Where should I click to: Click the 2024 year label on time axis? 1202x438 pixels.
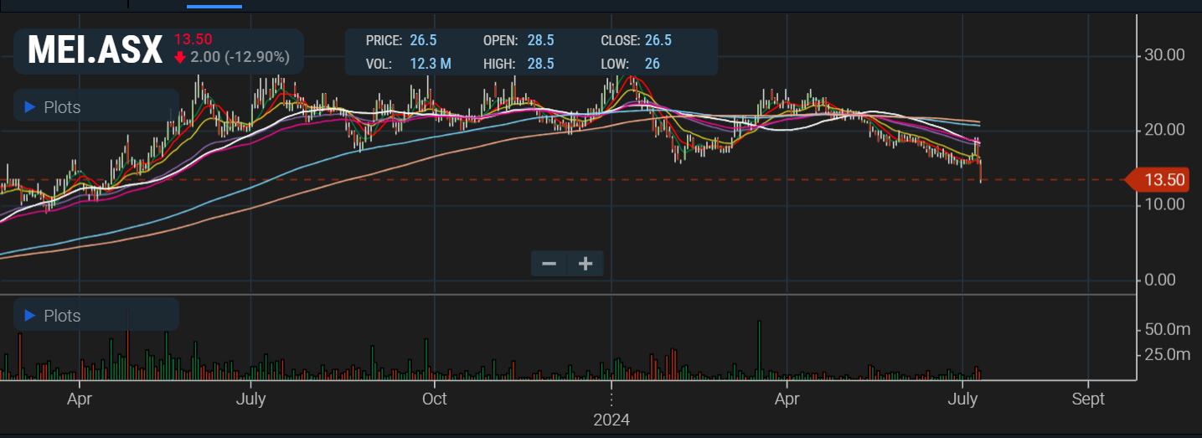click(611, 419)
